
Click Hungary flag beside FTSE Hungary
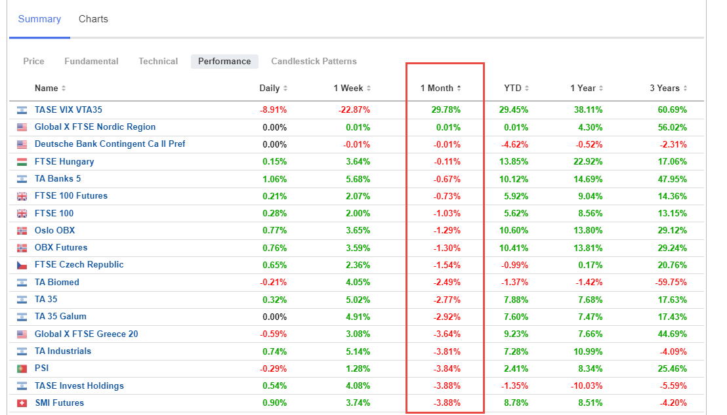[22, 162]
